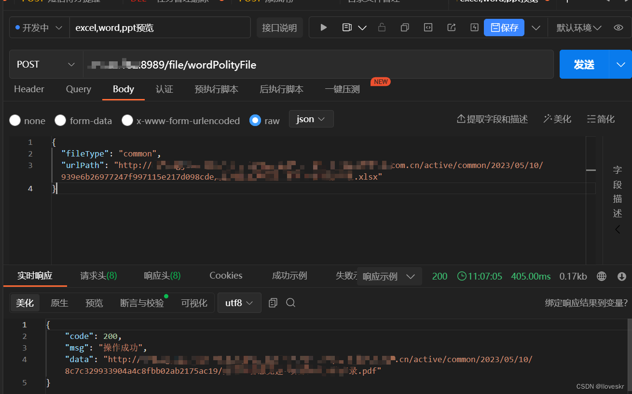Open the 断言与校验 view
Image resolution: width=632 pixels, height=394 pixels.
point(142,303)
